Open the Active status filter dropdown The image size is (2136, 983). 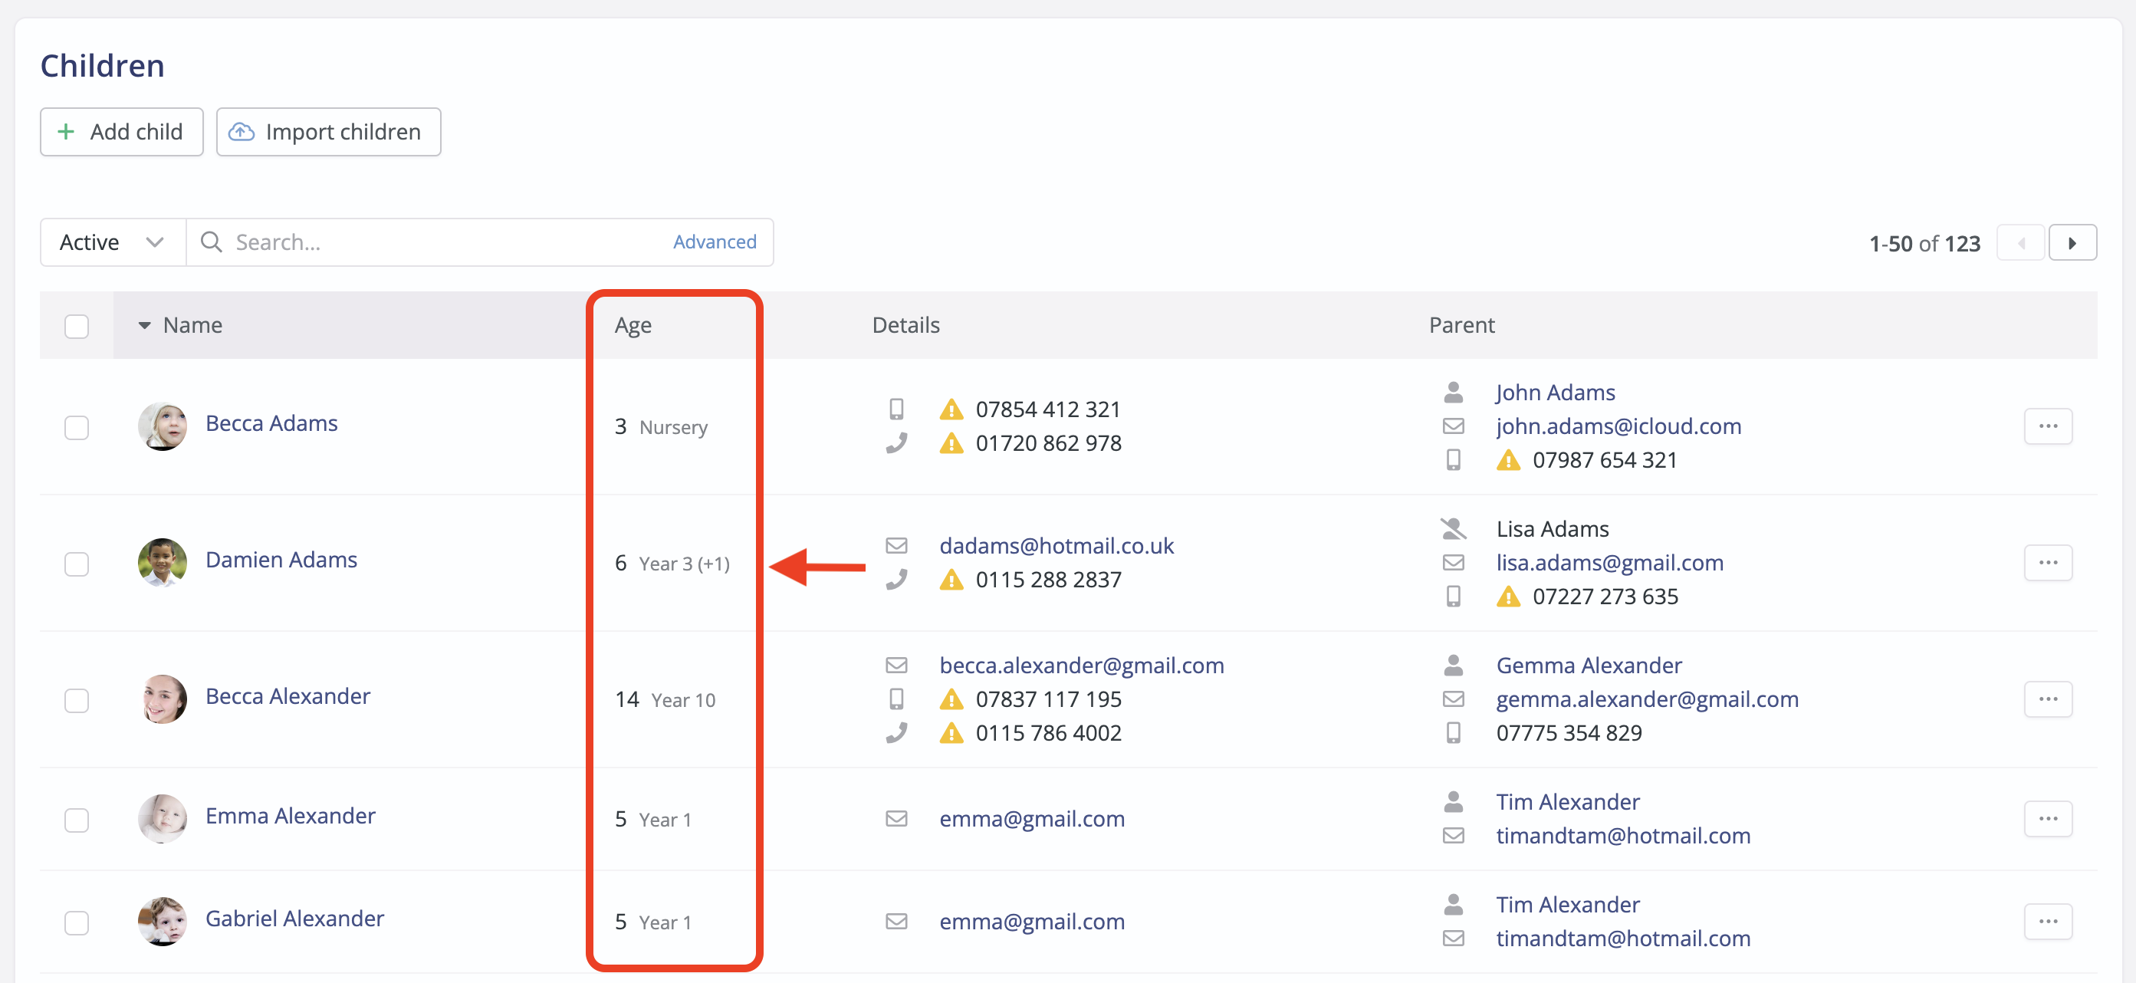coord(112,242)
